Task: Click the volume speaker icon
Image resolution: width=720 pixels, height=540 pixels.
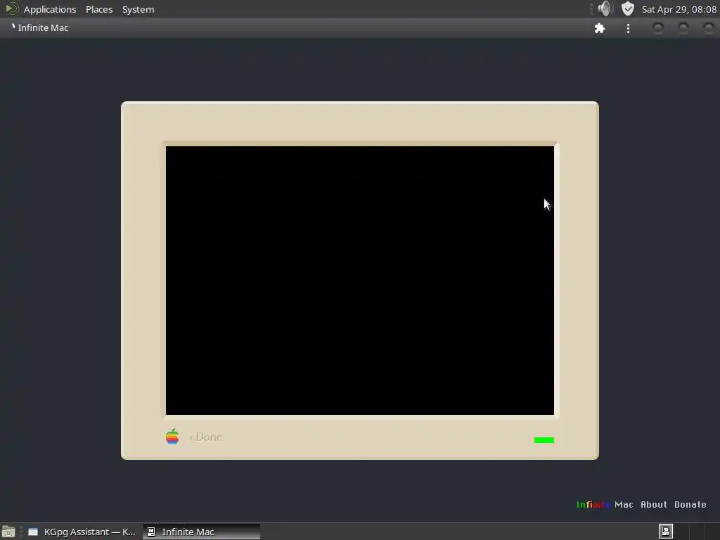Action: [605, 8]
